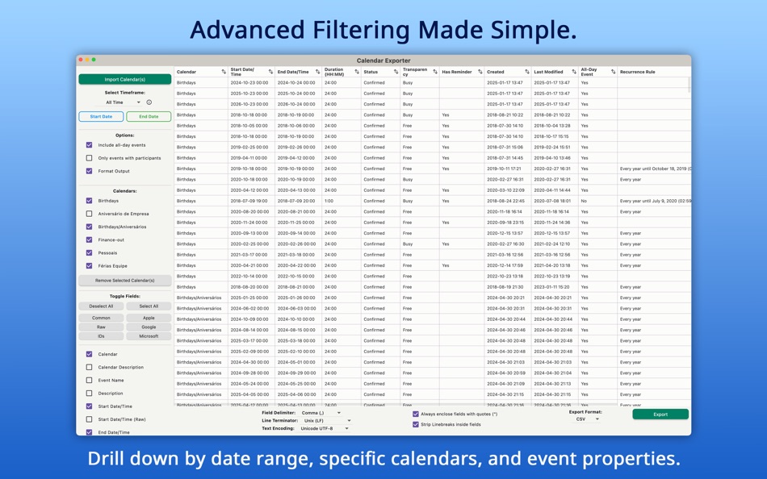Select the Apple fields preset
This screenshot has width=767, height=479.
coord(149,318)
